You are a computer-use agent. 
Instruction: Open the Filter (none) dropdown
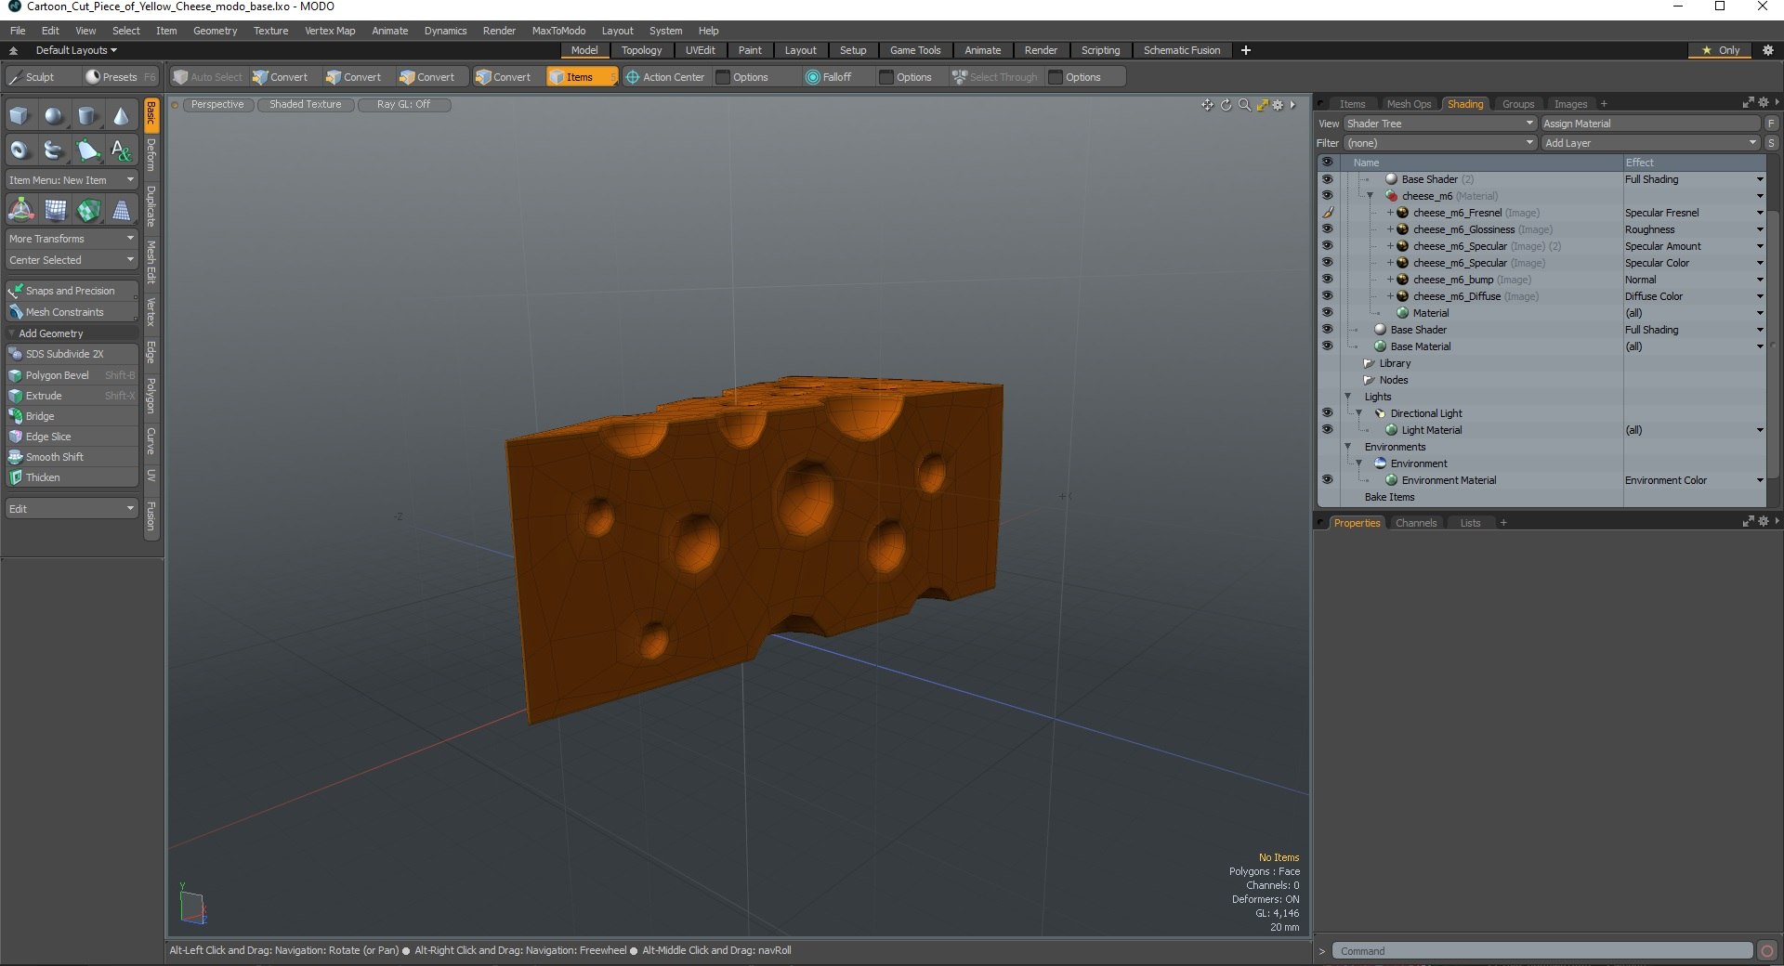tap(1439, 143)
